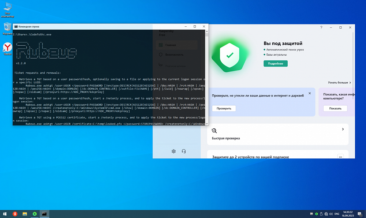
Task: Click 'Защитите до 2 устройств' heading
Action: click(x=250, y=157)
